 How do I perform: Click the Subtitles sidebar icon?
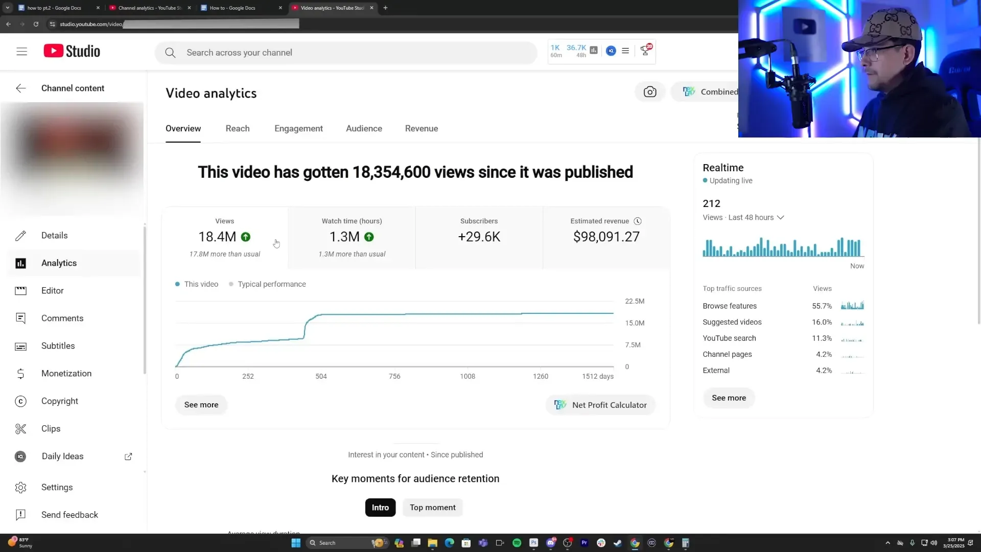[x=20, y=346]
